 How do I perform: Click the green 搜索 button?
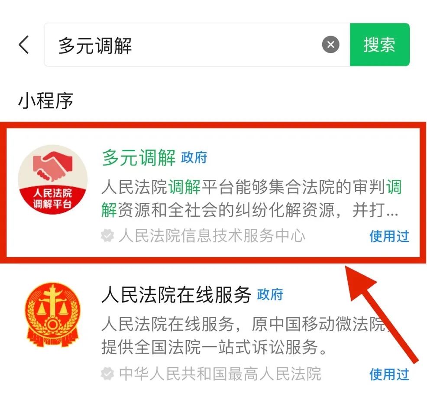click(x=380, y=45)
